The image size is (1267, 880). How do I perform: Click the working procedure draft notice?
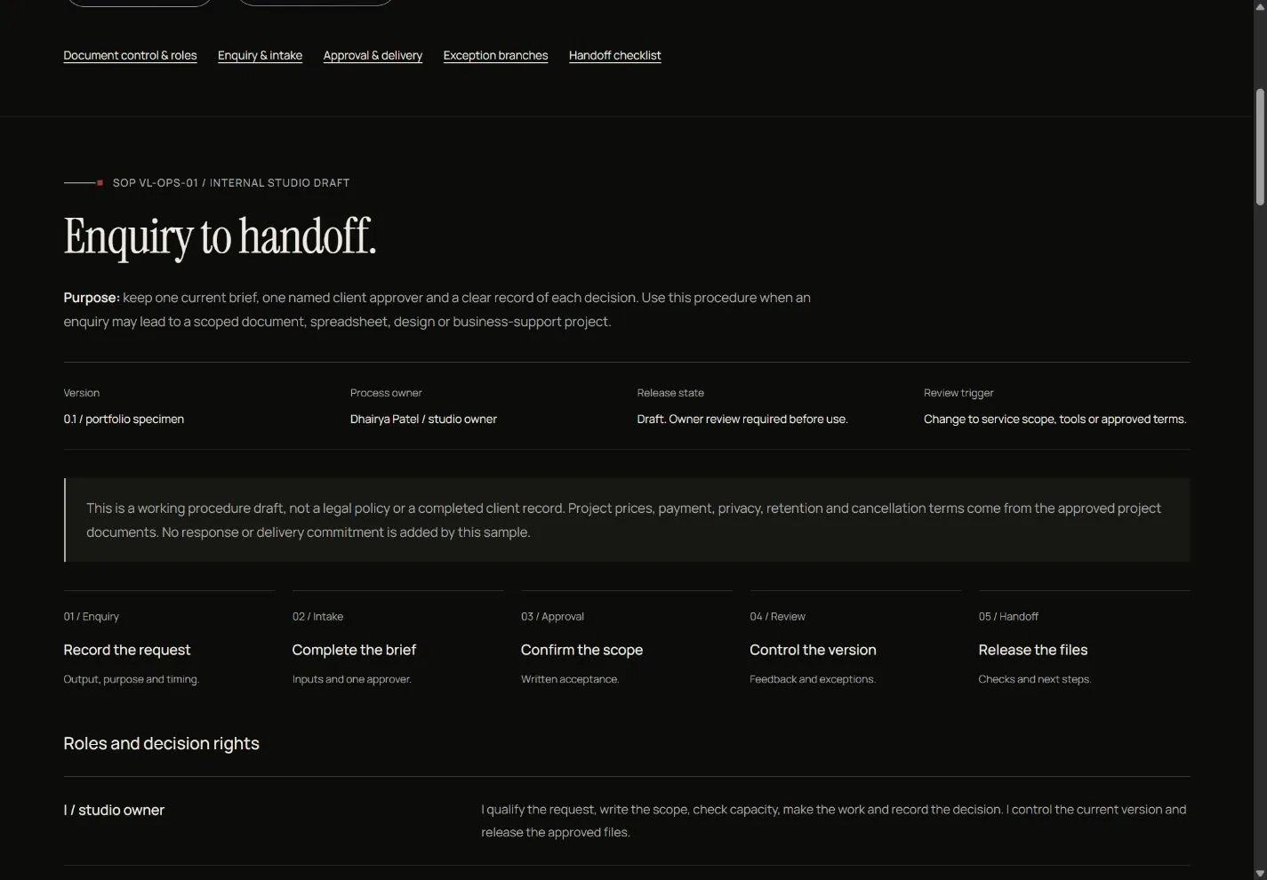click(x=627, y=520)
